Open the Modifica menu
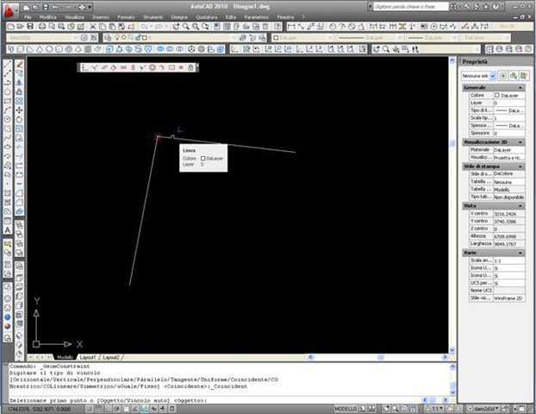Image resolution: width=536 pixels, height=414 pixels. point(48,16)
